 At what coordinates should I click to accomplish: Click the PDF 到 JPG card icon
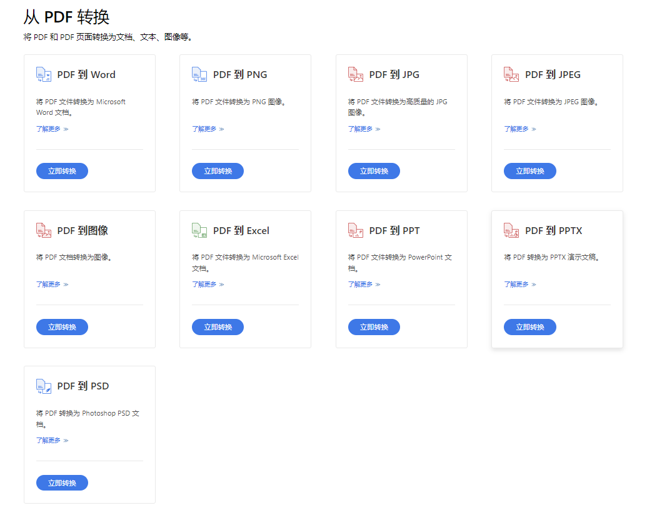pos(356,75)
